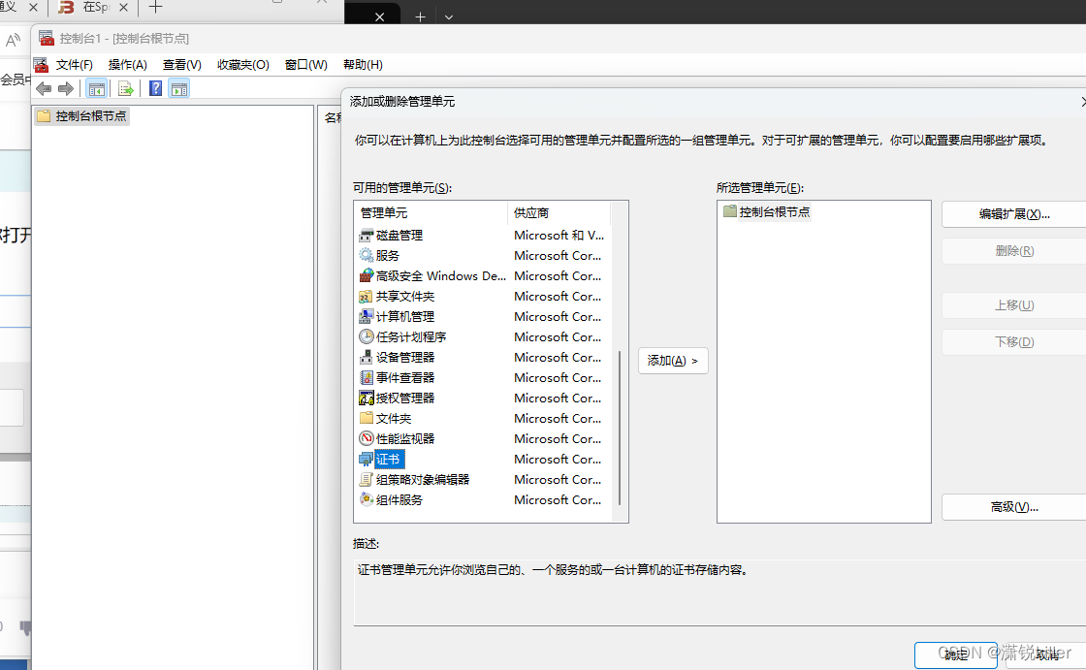Click the 授权管理器 icon
This screenshot has width=1086, height=670.
366,398
